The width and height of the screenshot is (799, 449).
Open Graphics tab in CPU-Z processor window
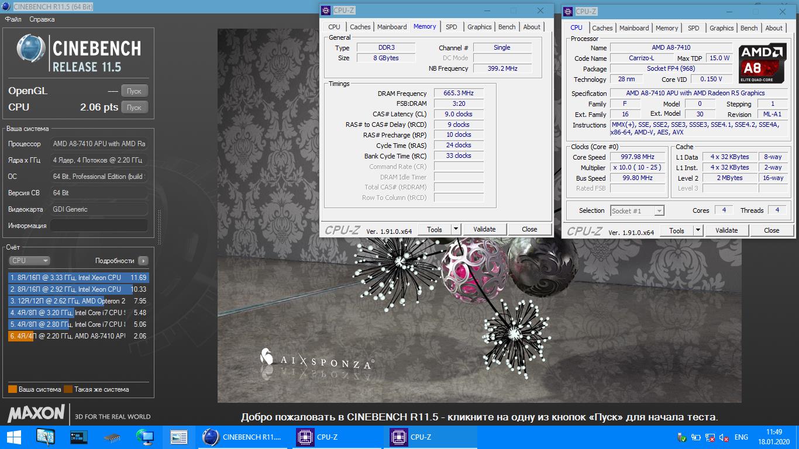(721, 28)
